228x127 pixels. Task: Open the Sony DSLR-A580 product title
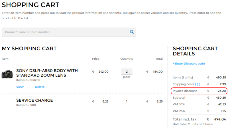click(x=47, y=73)
